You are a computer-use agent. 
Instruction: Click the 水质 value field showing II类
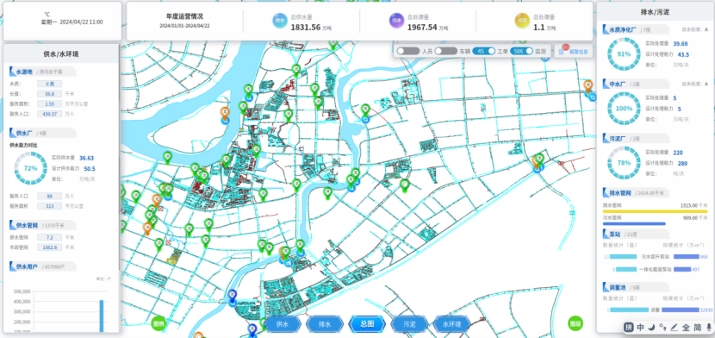click(x=50, y=84)
